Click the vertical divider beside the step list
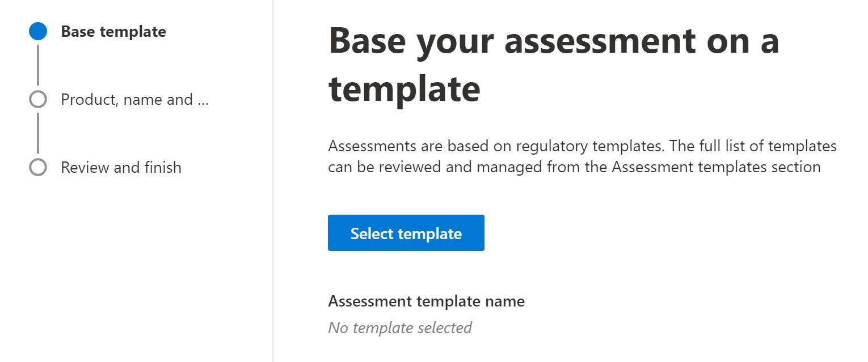The height and width of the screenshot is (362, 868). [273, 181]
